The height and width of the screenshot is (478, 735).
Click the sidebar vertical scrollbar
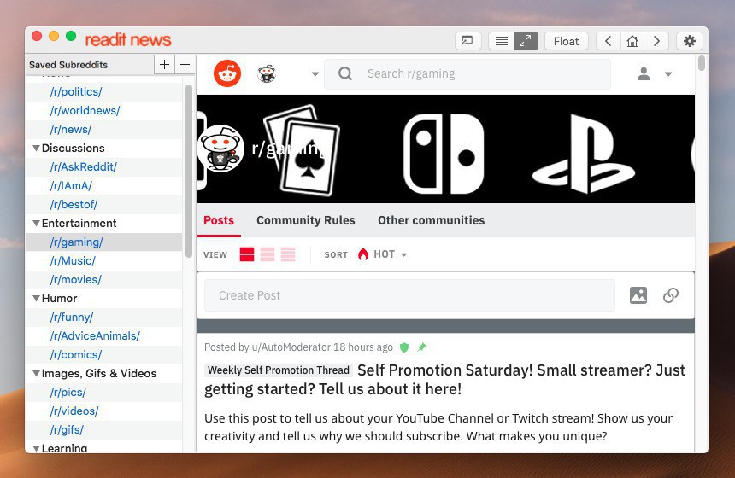click(x=188, y=171)
